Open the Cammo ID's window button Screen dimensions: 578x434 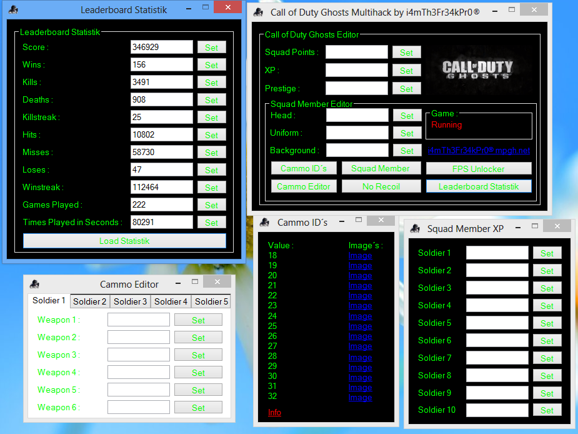tap(304, 168)
